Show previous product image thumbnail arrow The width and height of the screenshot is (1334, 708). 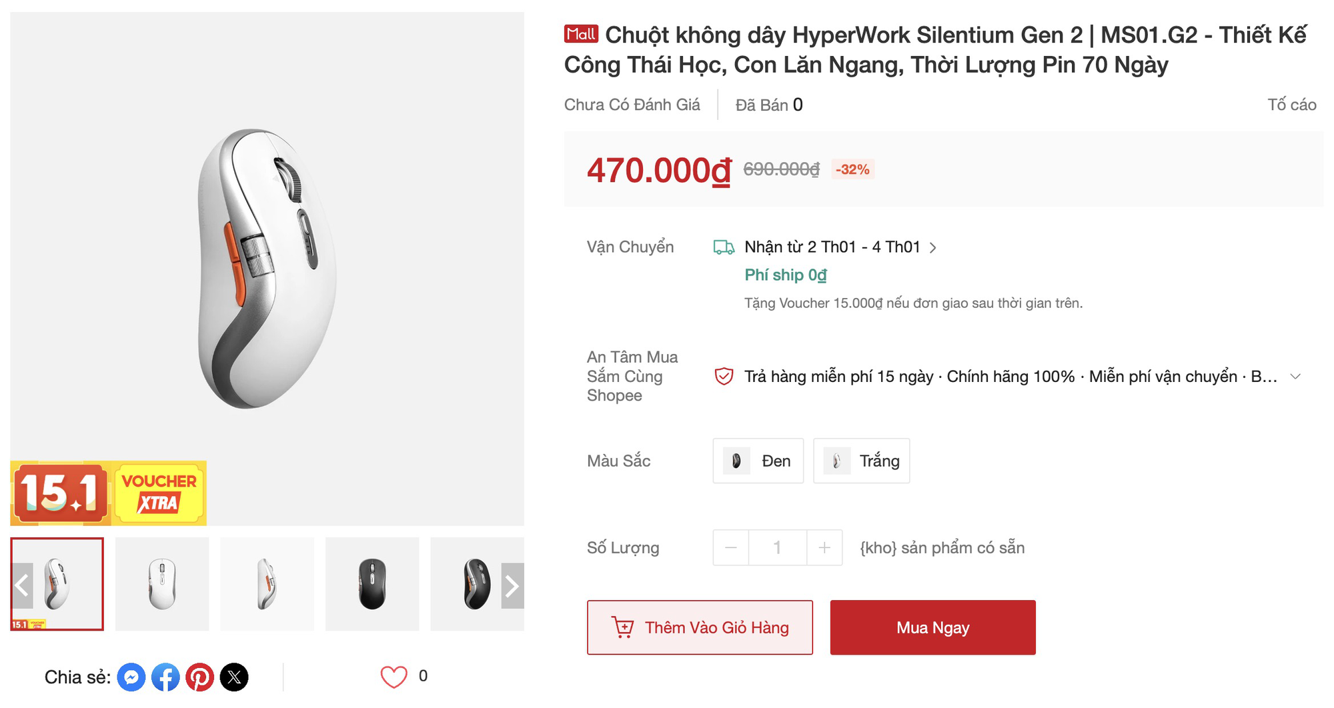(22, 585)
